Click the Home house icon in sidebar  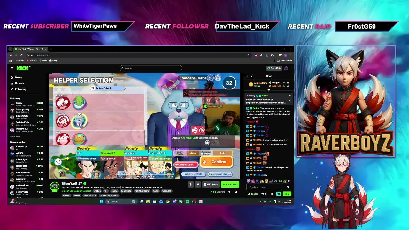coord(12,77)
